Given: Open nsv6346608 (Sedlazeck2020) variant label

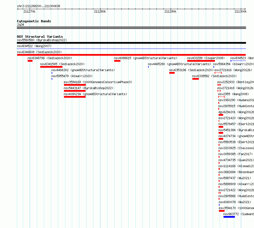Looking at the screenshot, I should [39, 52].
